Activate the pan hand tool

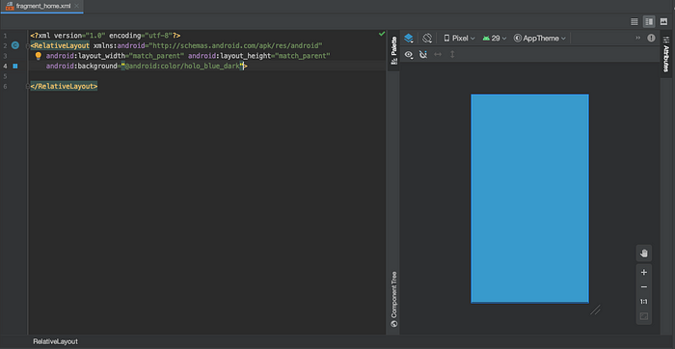643,253
